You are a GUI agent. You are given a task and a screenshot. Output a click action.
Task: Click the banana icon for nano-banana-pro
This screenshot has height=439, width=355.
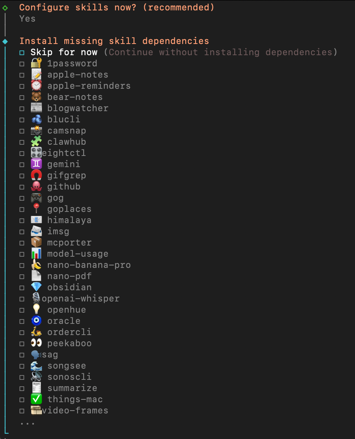[x=36, y=265]
